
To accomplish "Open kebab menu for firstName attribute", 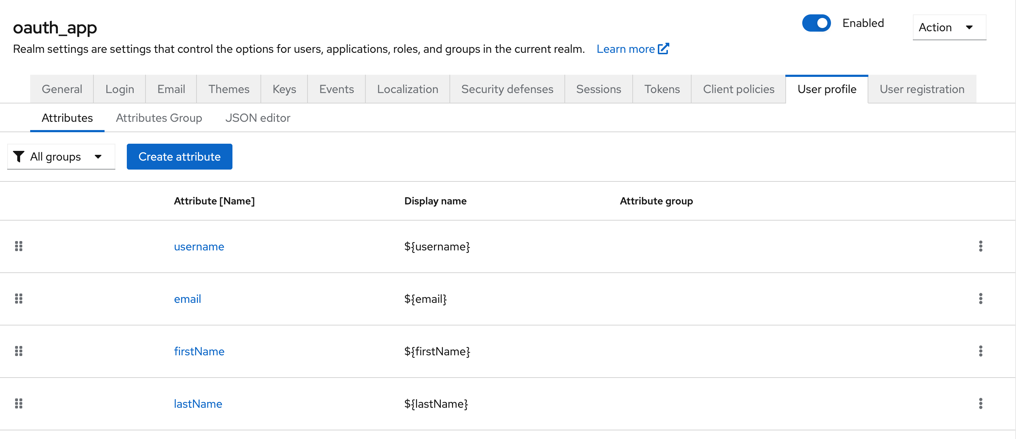I will [x=980, y=351].
